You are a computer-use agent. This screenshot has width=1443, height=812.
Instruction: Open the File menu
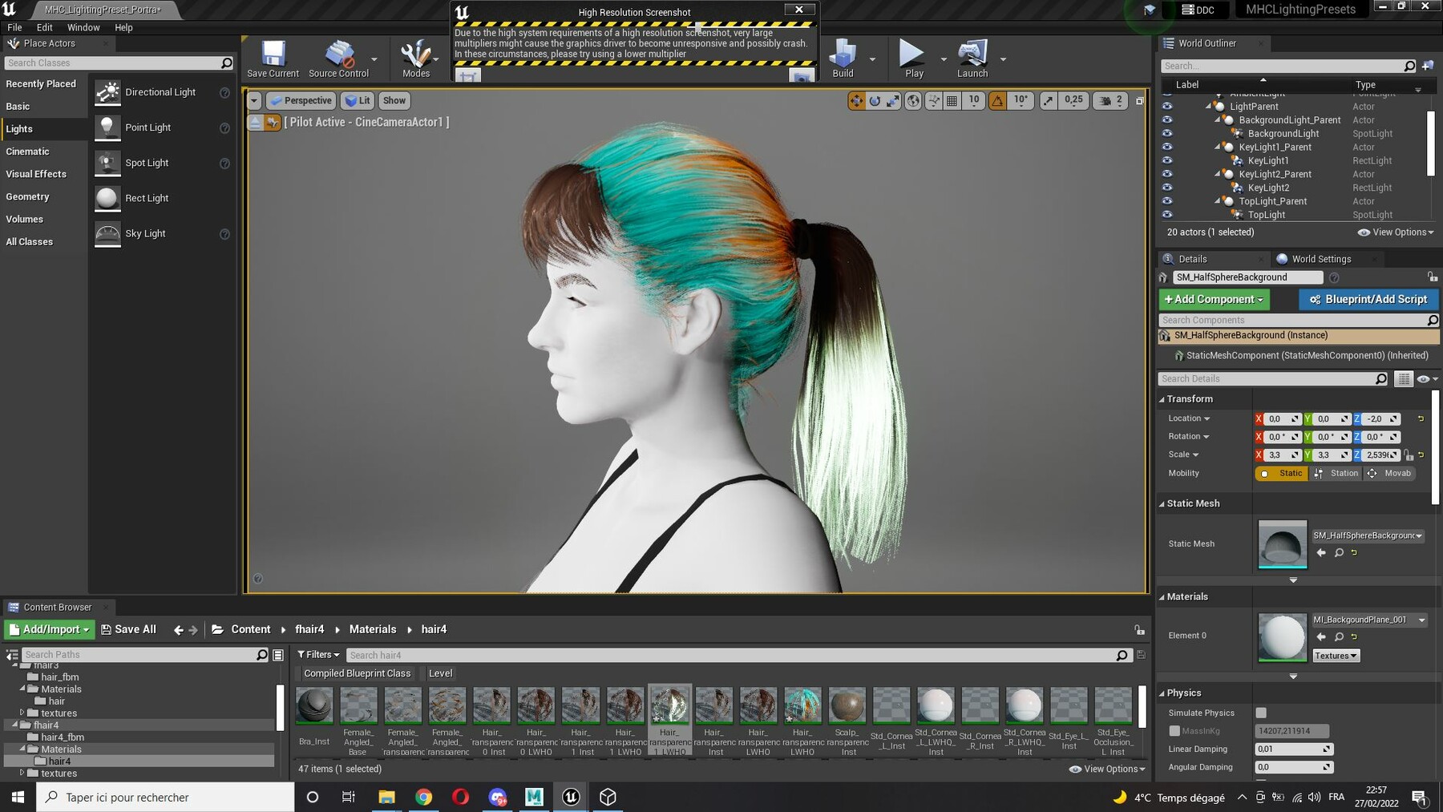(14, 27)
